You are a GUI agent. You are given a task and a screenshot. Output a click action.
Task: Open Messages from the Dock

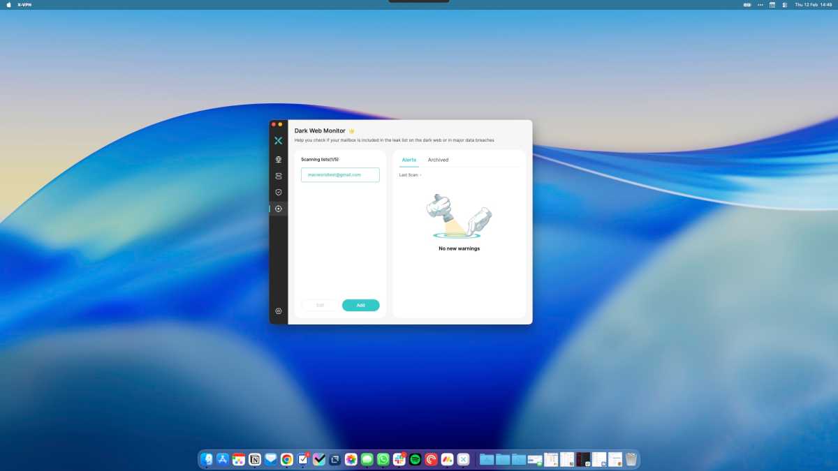(368, 459)
